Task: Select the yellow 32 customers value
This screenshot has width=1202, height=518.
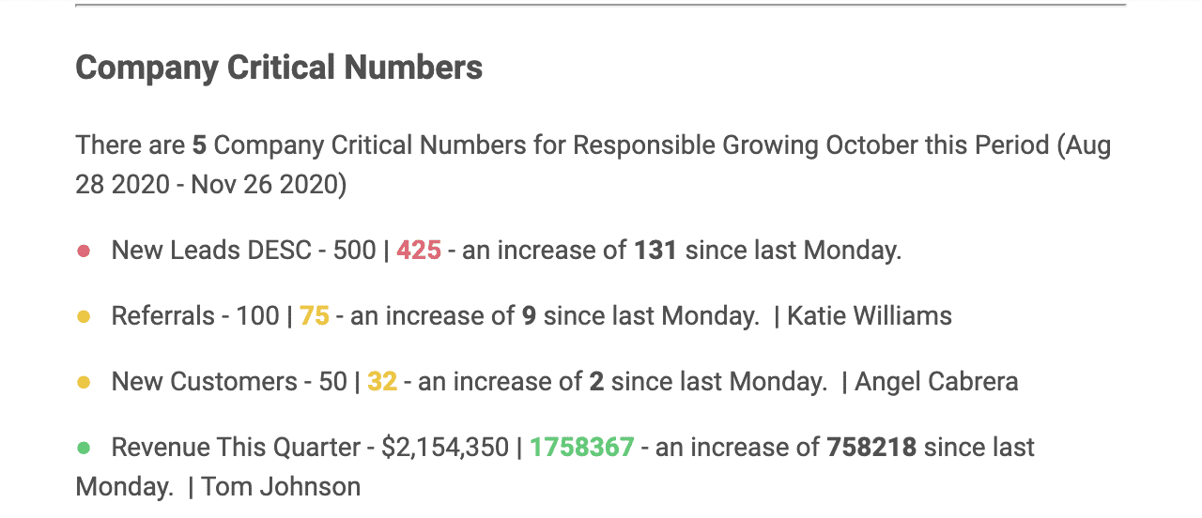Action: [x=382, y=382]
